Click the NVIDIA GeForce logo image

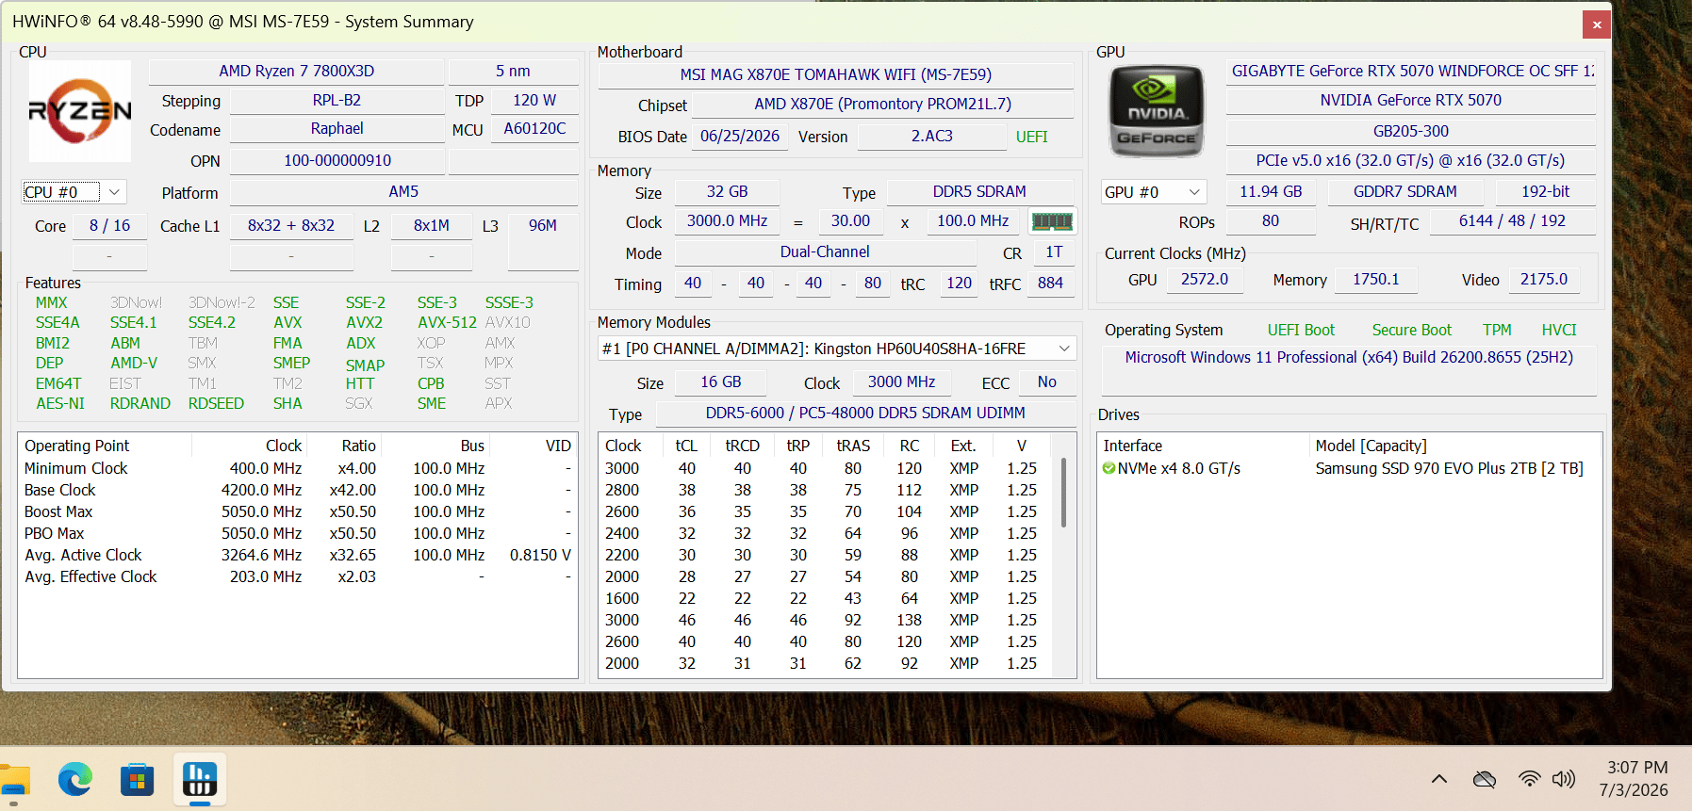click(x=1157, y=111)
